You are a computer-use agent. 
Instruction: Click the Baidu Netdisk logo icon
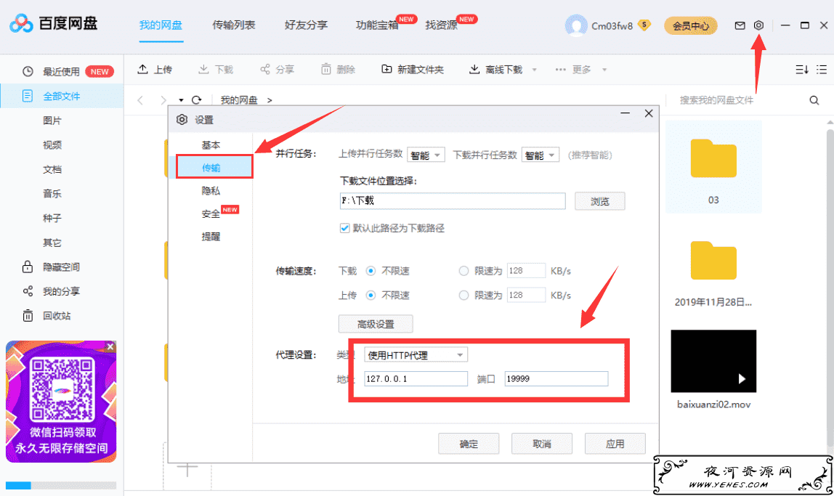point(21,23)
